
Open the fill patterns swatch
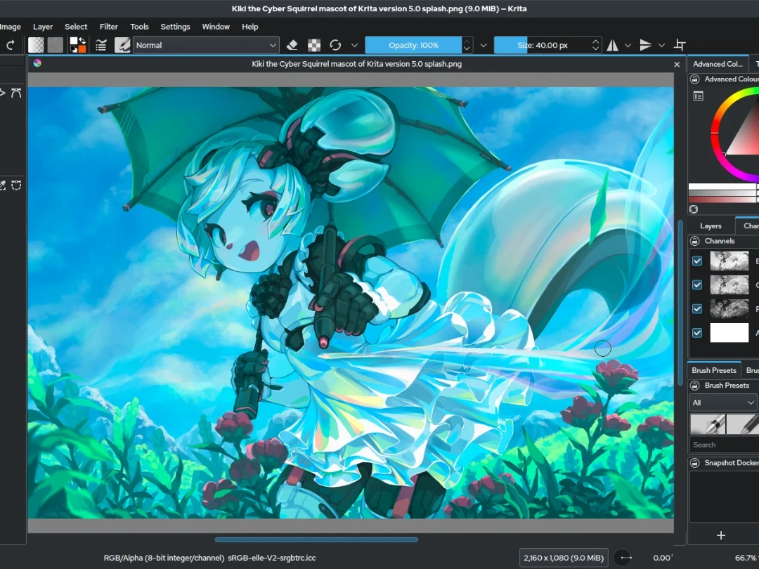56,45
